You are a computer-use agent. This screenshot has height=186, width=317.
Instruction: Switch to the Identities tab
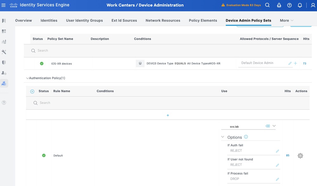pos(49,20)
